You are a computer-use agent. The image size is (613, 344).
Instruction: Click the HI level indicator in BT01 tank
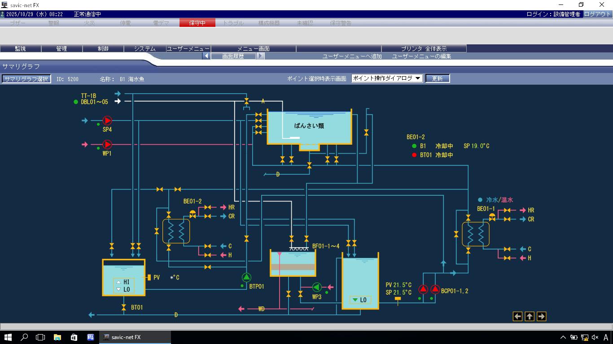pyautogui.click(x=123, y=282)
